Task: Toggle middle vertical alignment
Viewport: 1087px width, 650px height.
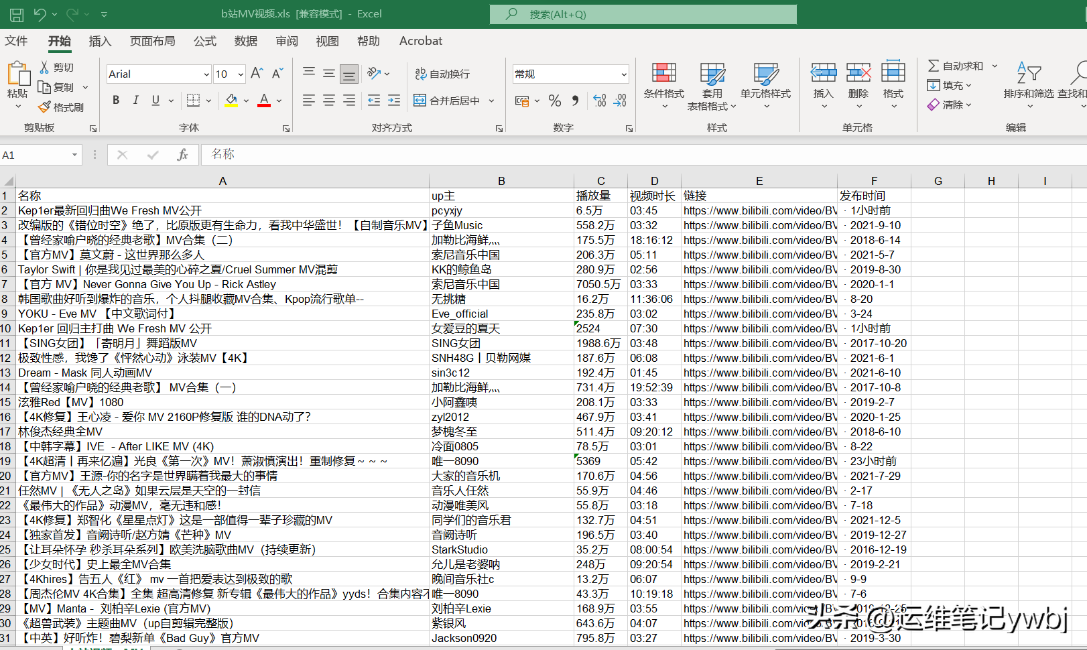Action: click(329, 74)
